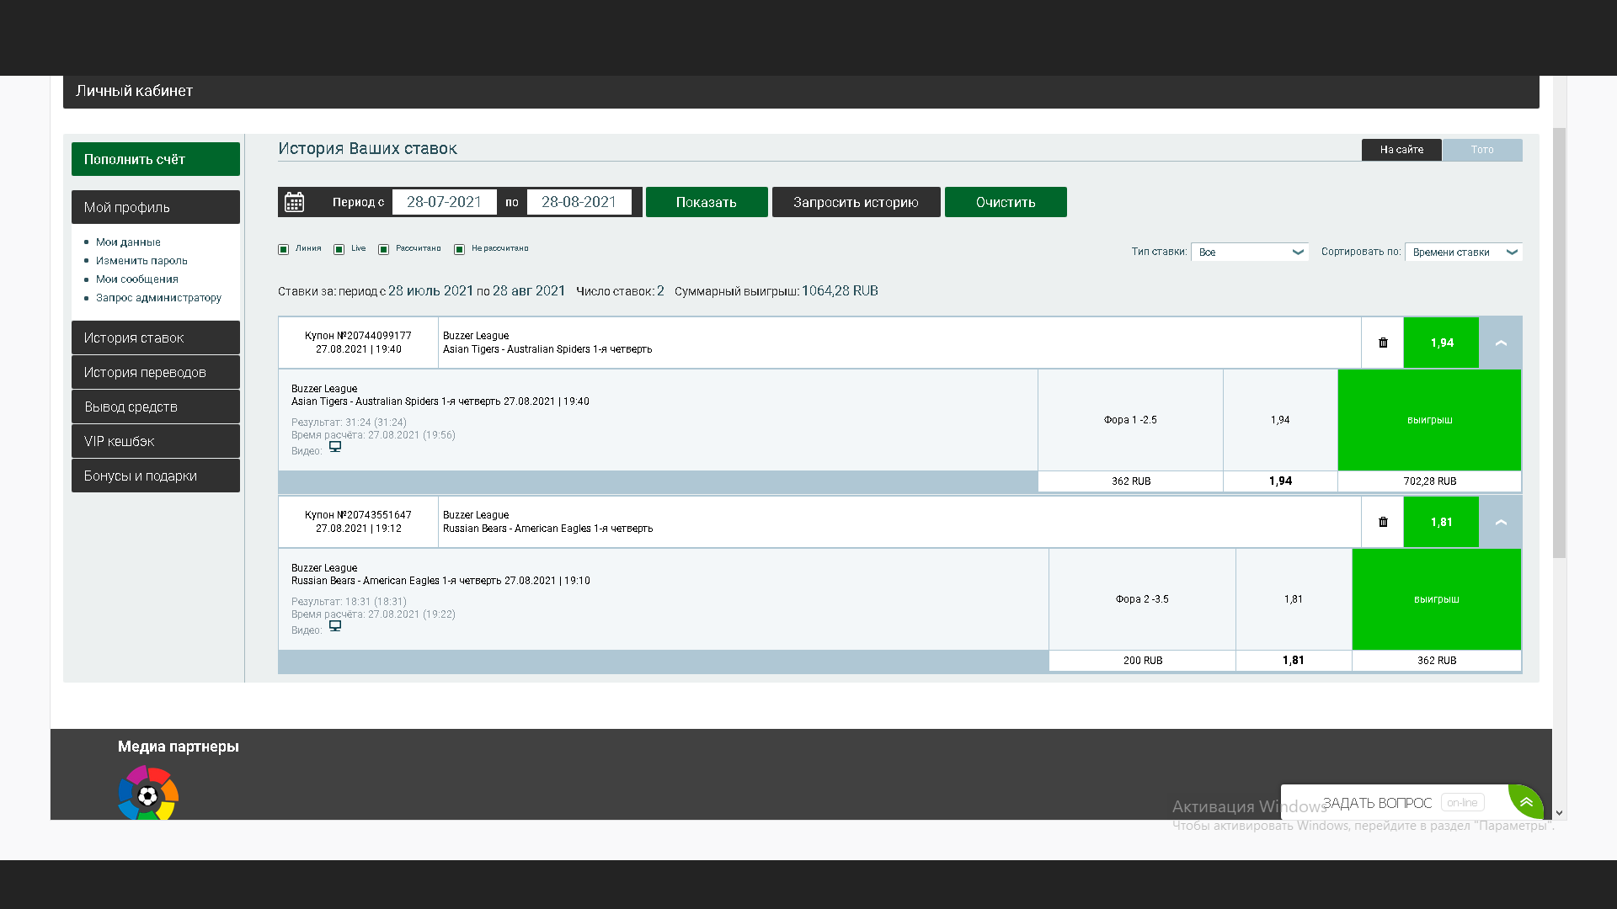Uncheck the Рассчитано checkbox
The image size is (1617, 909).
tap(384, 249)
